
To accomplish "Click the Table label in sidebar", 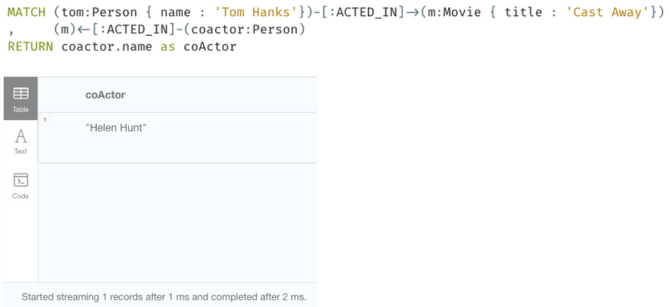I will (x=20, y=110).
